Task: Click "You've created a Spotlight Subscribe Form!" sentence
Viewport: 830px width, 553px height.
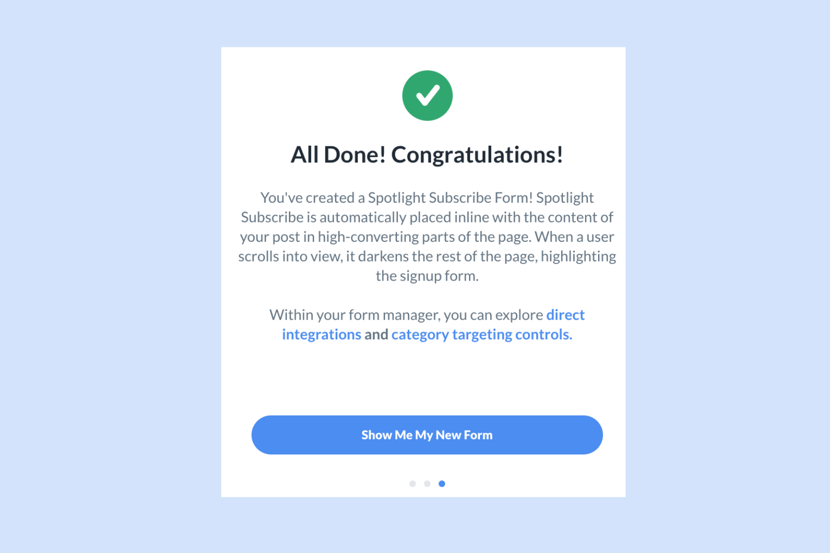Action: 396,198
